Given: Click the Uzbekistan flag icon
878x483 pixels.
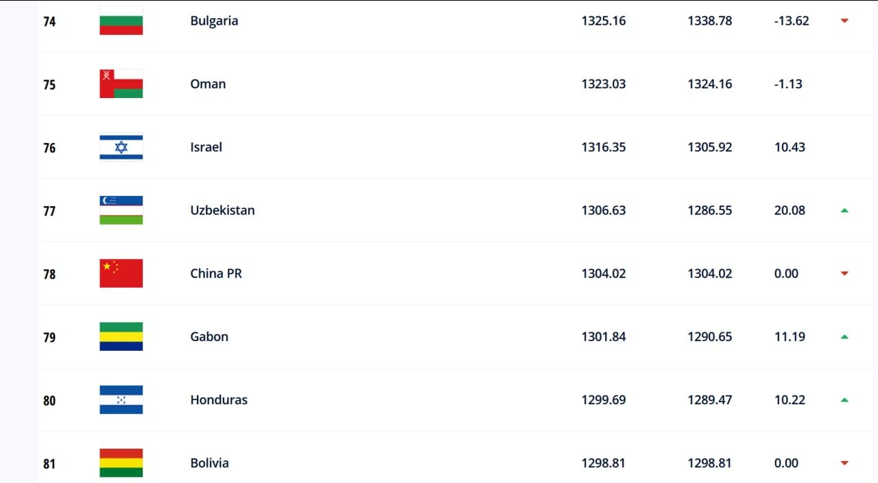Looking at the screenshot, I should tap(121, 210).
